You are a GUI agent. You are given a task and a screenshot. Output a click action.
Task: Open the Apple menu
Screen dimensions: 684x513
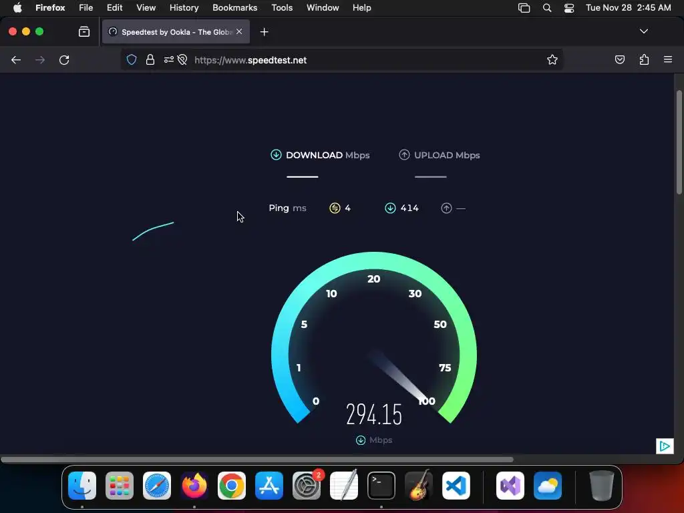tap(17, 8)
